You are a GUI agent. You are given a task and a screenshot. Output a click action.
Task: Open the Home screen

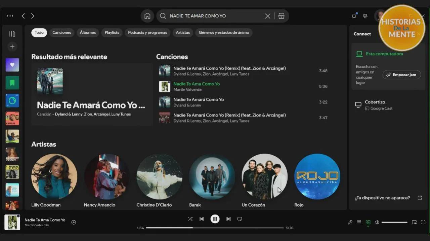[x=147, y=16]
